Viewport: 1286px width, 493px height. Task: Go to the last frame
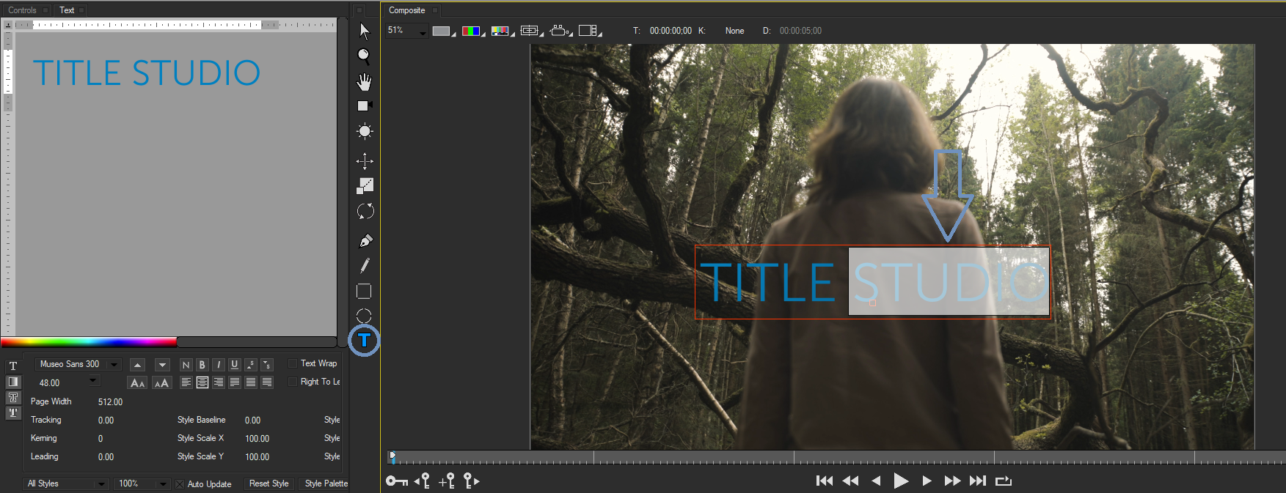coord(978,481)
